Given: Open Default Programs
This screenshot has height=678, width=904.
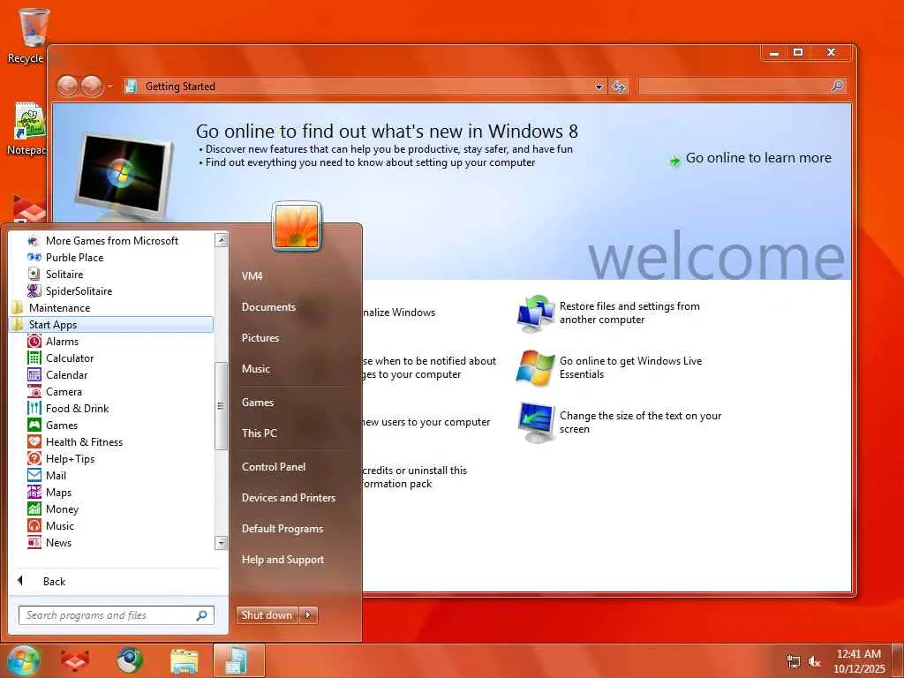Looking at the screenshot, I should [x=282, y=528].
